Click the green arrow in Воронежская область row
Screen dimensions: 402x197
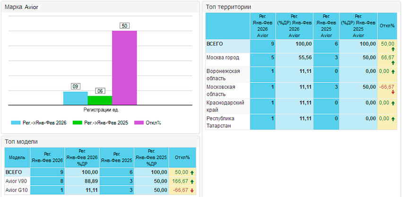[x=394, y=71]
